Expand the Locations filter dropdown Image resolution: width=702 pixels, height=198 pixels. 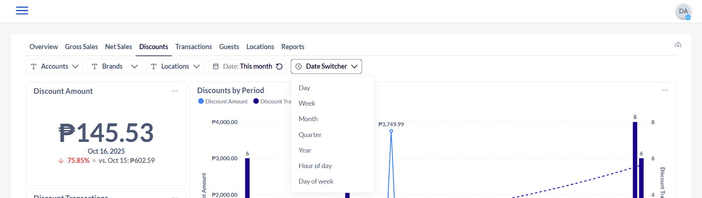point(175,66)
